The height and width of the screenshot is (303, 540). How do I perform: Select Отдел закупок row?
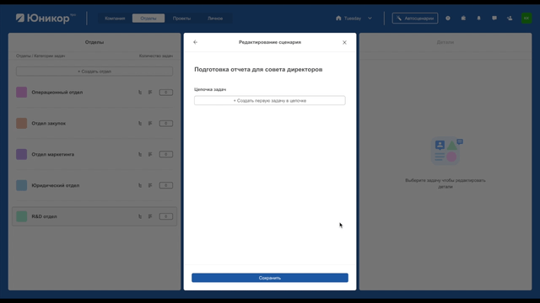(x=94, y=123)
